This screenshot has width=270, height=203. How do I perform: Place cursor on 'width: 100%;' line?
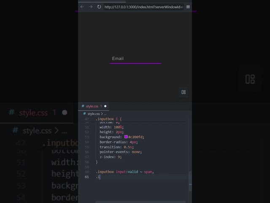click(x=111, y=127)
